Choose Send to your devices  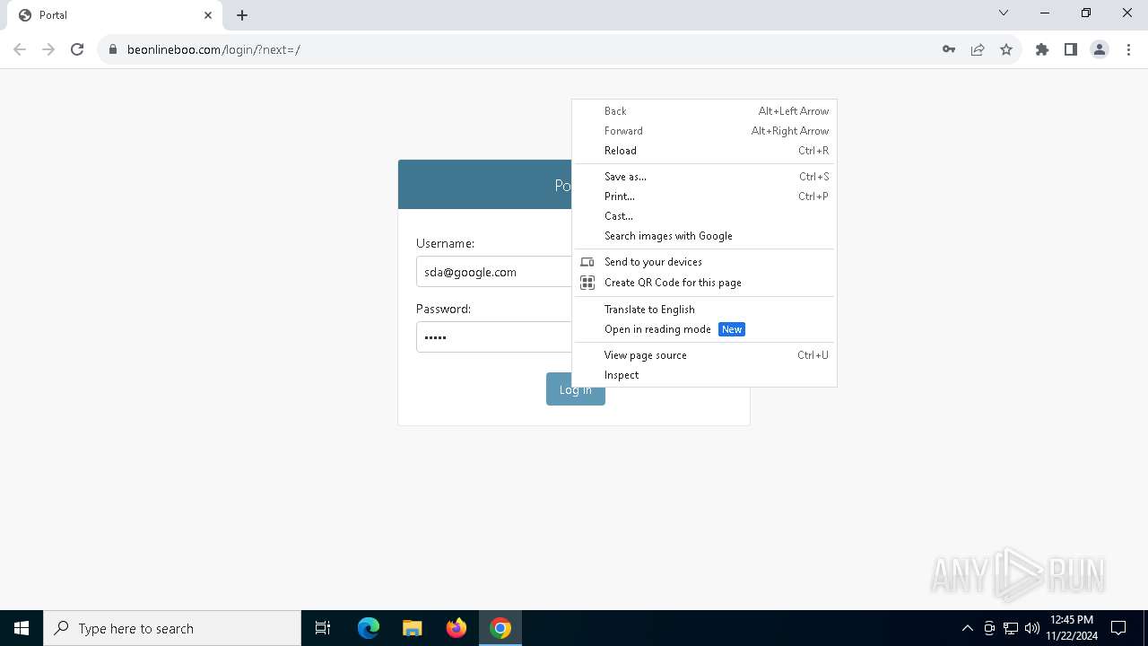coord(704,262)
